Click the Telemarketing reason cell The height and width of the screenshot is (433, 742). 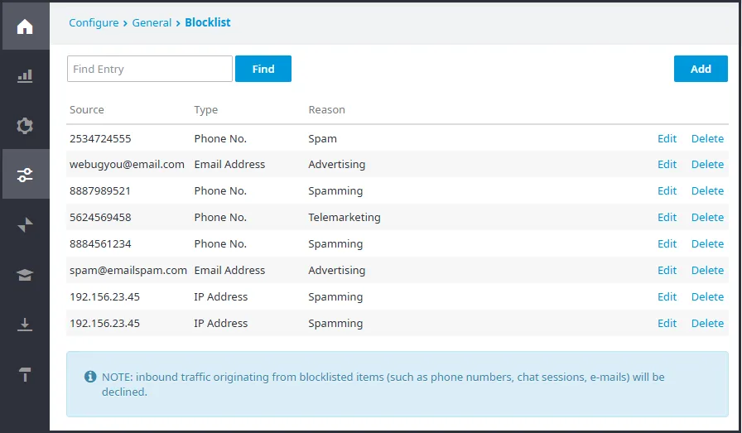point(344,217)
